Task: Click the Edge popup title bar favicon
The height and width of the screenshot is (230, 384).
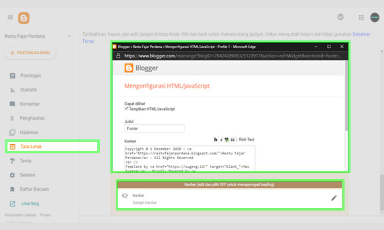Action: pyautogui.click(x=114, y=46)
